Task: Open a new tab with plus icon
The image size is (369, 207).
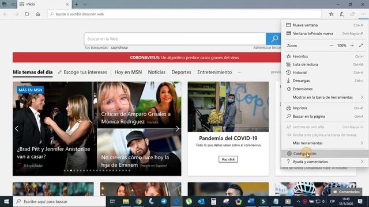Action: tap(76, 4)
